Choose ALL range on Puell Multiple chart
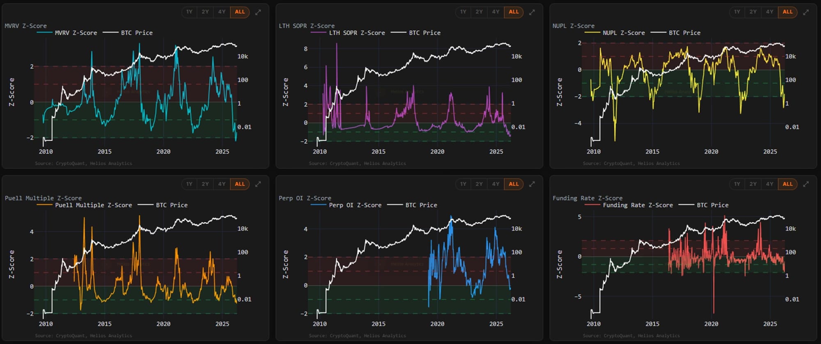The height and width of the screenshot is (344, 821). coord(240,184)
